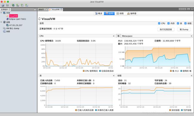The image size is (194, 116).
Task: Uncheck the 线程 threads checkbox in 监视 bar
Action: pyautogui.click(x=185, y=23)
